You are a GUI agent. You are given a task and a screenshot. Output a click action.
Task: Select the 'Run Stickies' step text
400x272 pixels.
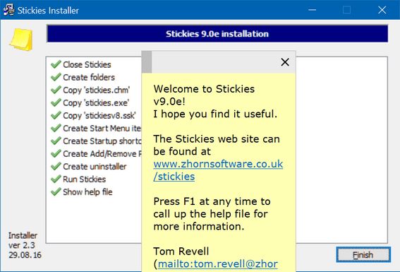pyautogui.click(x=84, y=179)
